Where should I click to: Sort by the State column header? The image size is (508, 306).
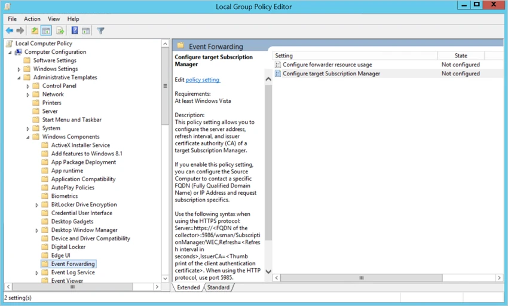point(460,56)
